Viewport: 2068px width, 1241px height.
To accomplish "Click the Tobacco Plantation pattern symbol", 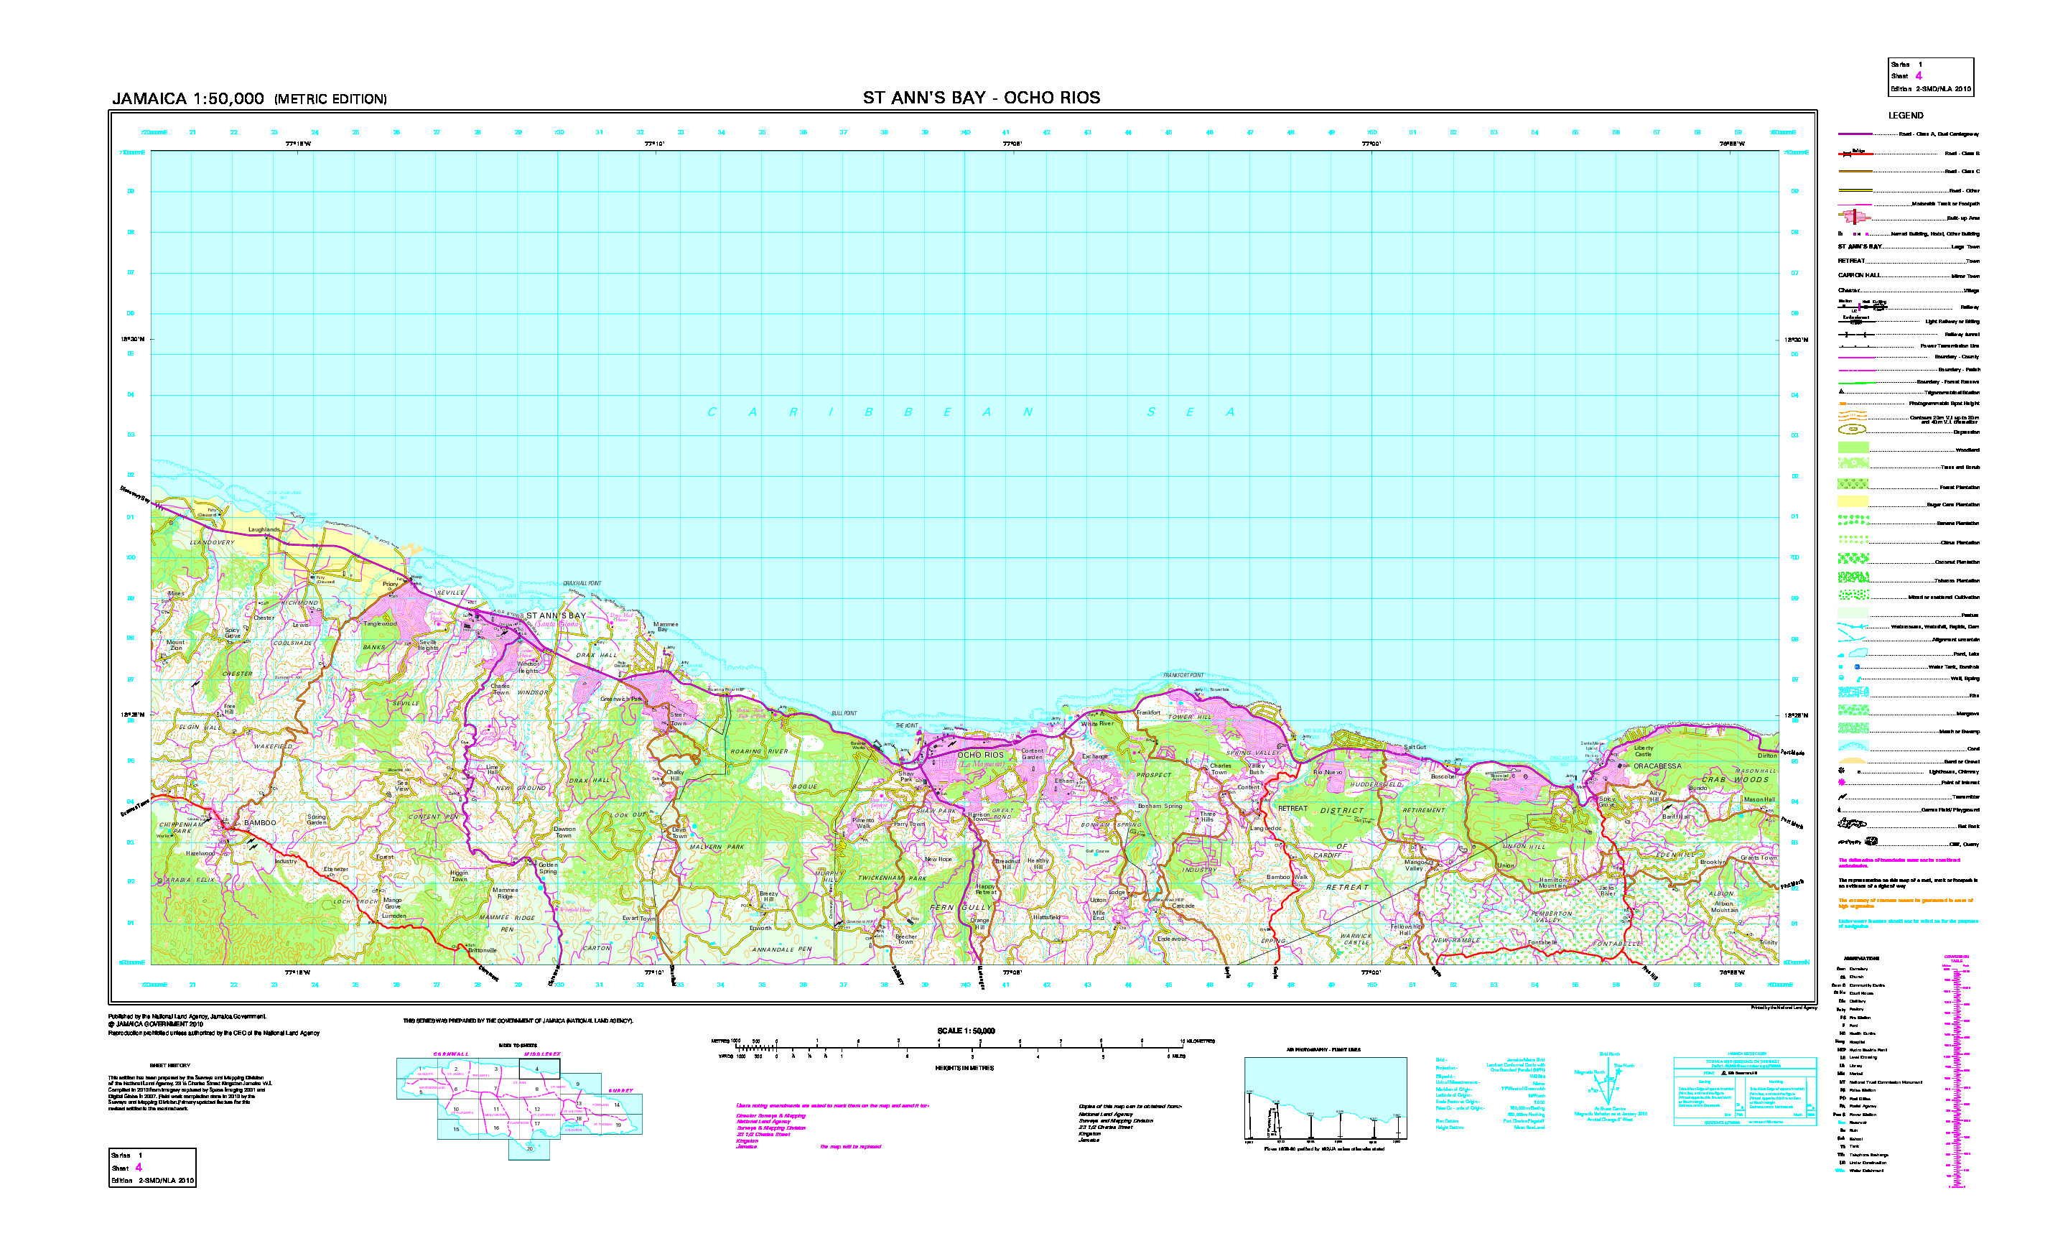I will 1853,577.
